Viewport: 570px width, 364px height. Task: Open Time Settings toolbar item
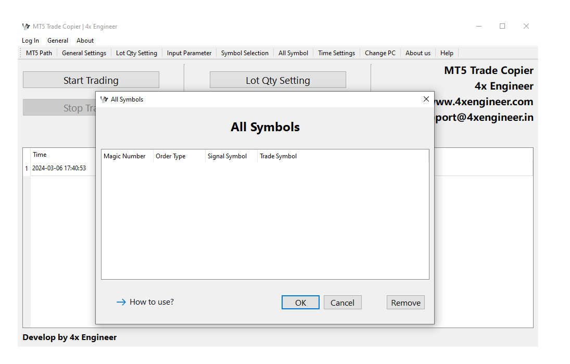coord(336,53)
